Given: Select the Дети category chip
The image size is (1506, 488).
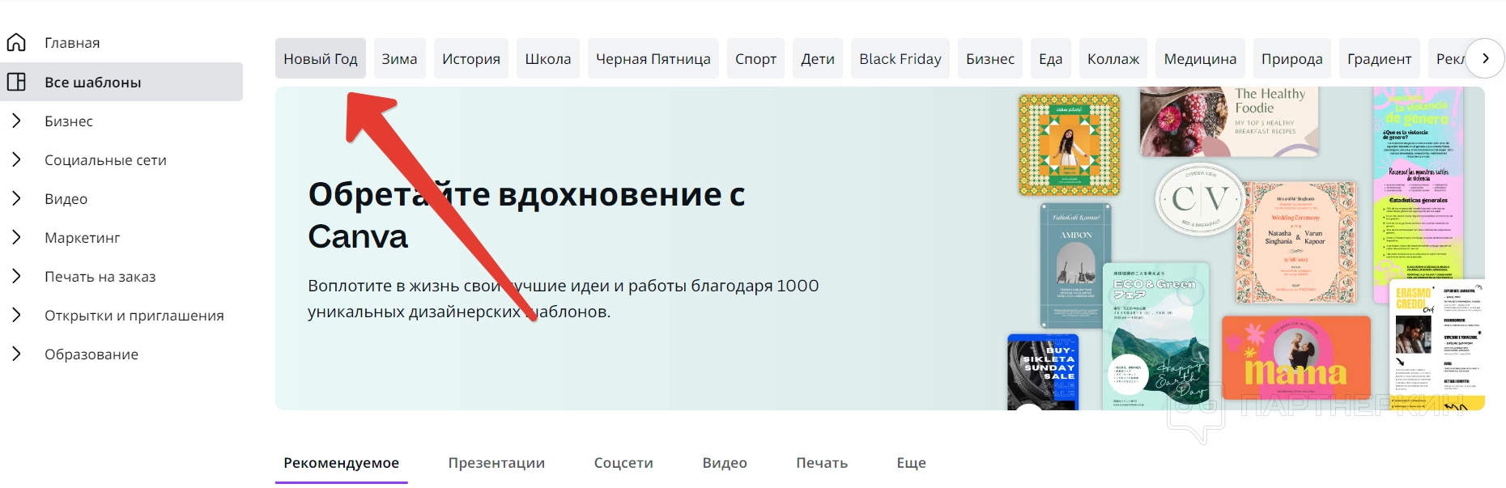Looking at the screenshot, I should [818, 58].
